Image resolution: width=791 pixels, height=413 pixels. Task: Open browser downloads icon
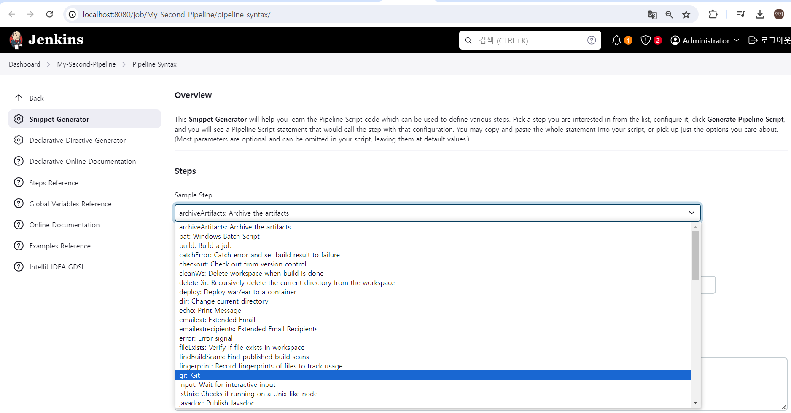point(760,14)
